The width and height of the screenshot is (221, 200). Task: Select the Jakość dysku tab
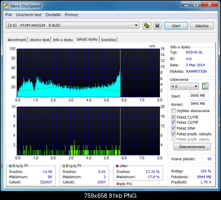click(x=87, y=39)
